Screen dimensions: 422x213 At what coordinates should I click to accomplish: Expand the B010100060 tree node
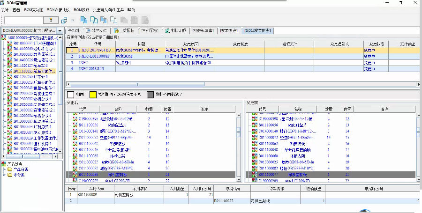[4, 49]
